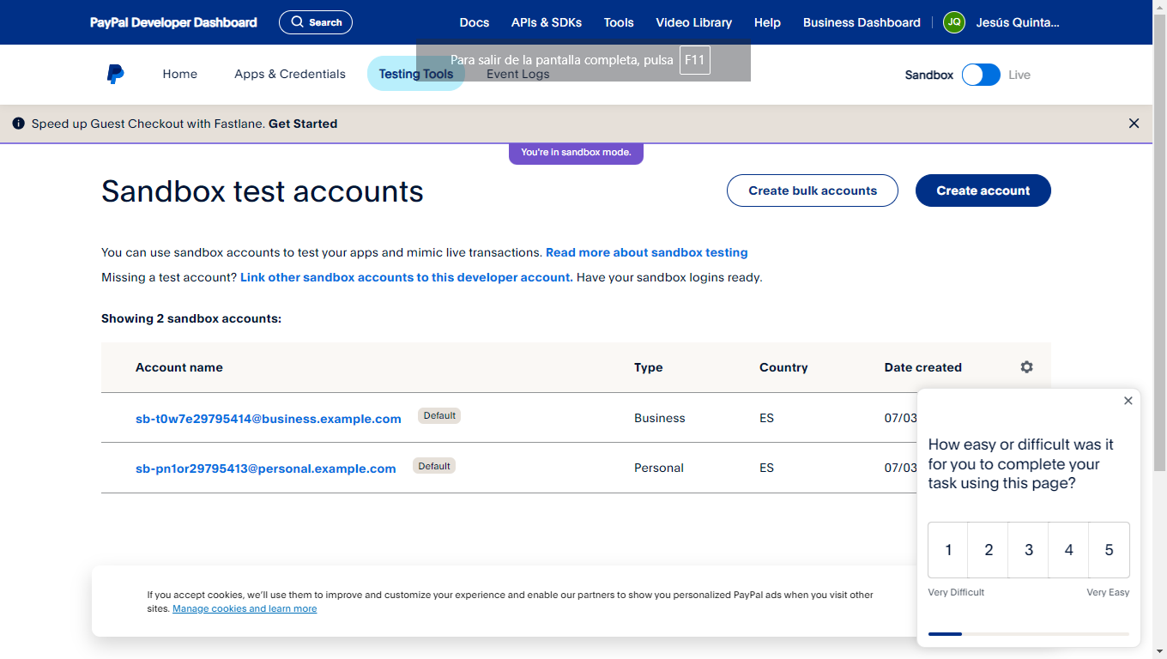Image resolution: width=1167 pixels, height=659 pixels.
Task: Click Link other sandbox accounts link
Action: click(407, 277)
